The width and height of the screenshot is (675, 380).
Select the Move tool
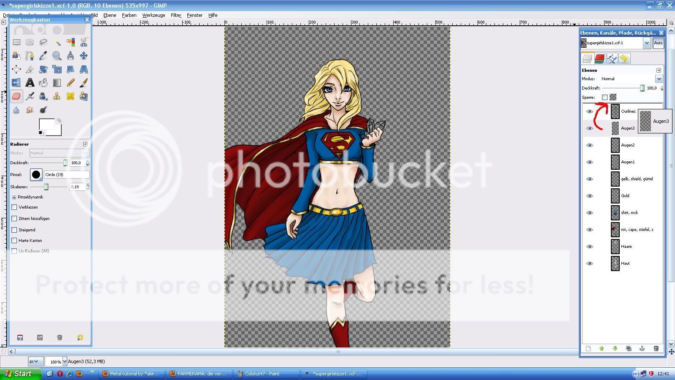click(x=84, y=56)
